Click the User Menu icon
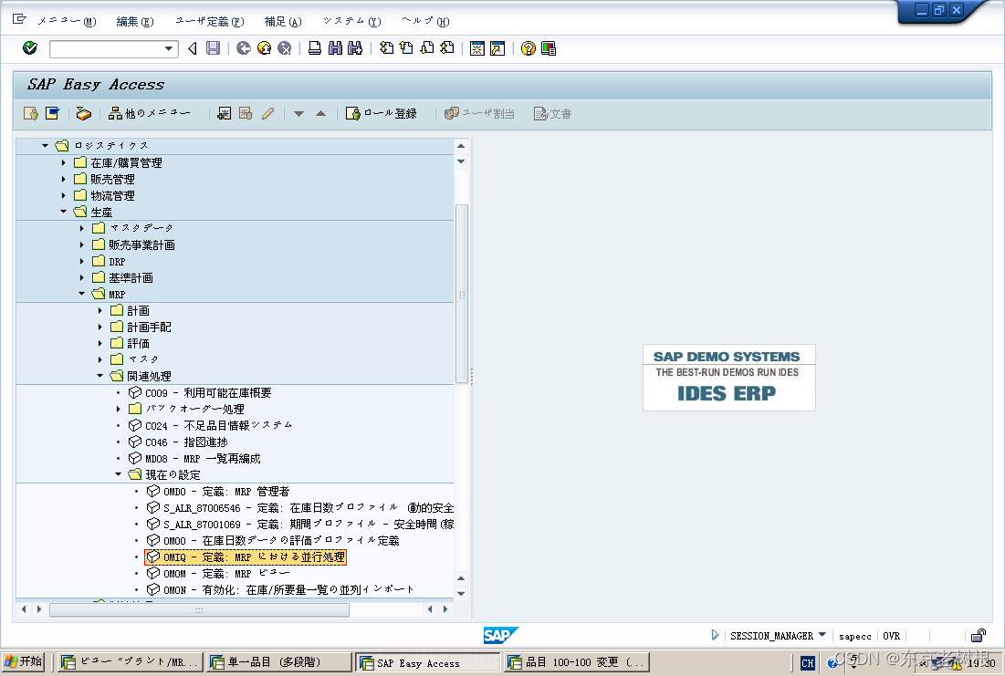 coord(31,113)
